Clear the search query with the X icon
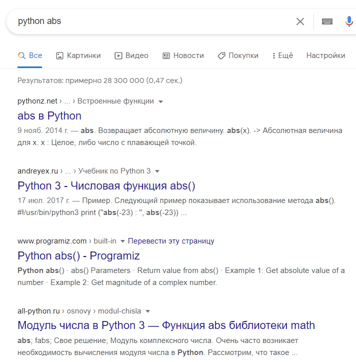Viewport: 356px width, 362px height. [300, 21]
